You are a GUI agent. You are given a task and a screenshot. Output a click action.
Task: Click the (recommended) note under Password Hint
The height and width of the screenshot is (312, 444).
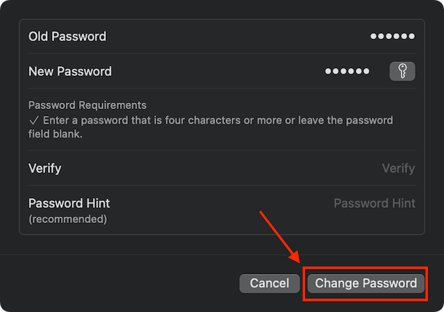pos(67,219)
